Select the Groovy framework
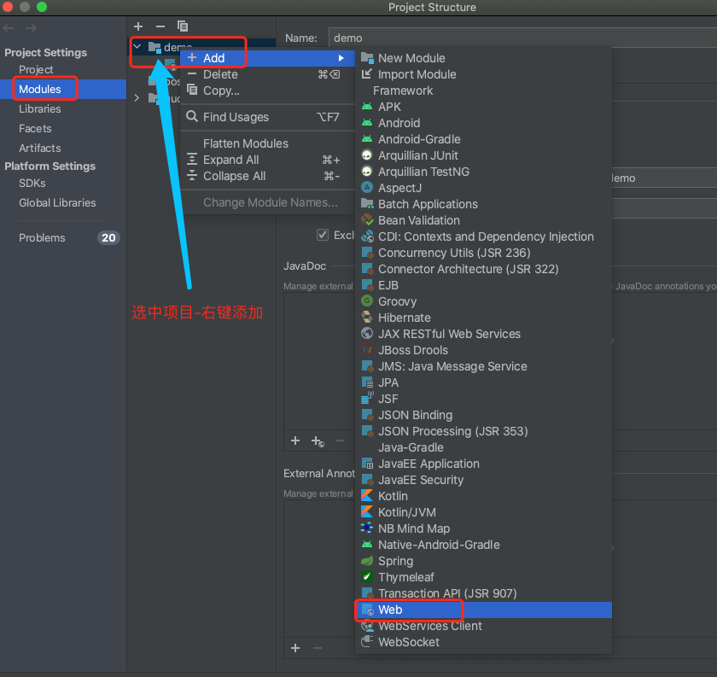 483,301
